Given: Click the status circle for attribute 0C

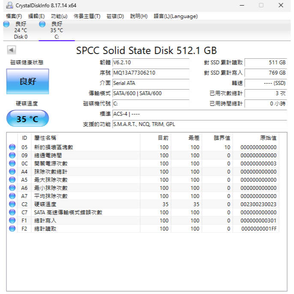Looking at the screenshot, I should 12,164.
